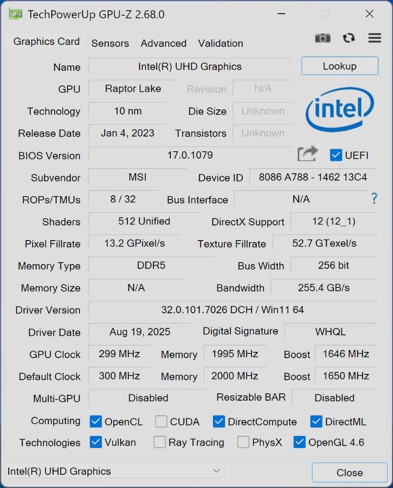Switch to the Sensors tab

pyautogui.click(x=110, y=43)
